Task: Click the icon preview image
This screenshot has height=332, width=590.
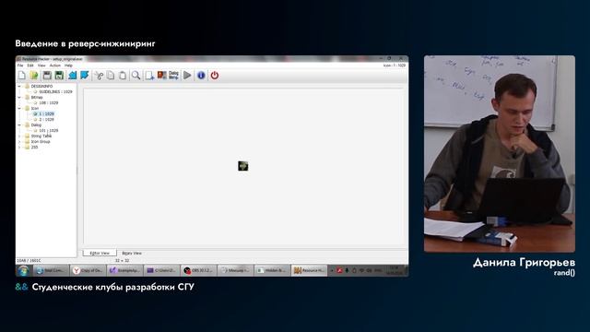Action: coord(243,166)
